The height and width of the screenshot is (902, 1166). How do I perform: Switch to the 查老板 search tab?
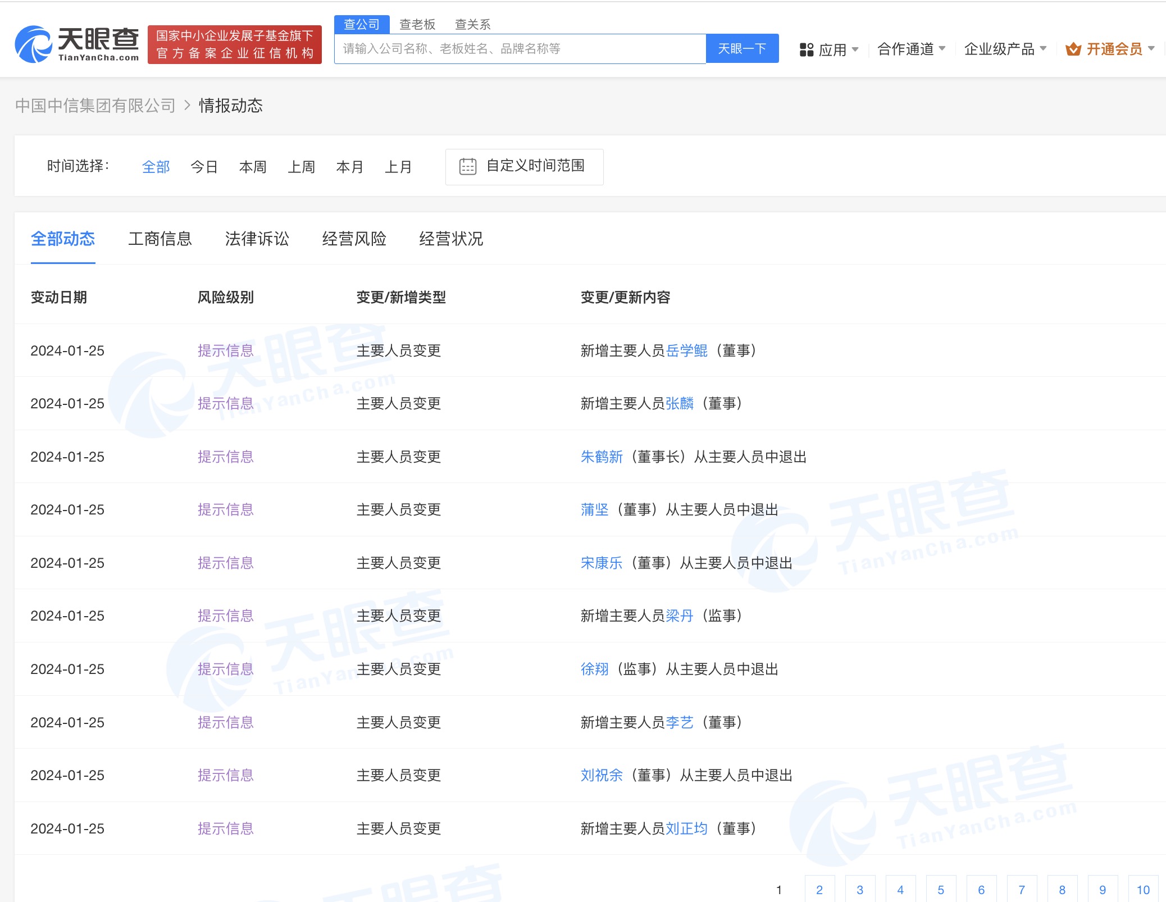[x=417, y=24]
